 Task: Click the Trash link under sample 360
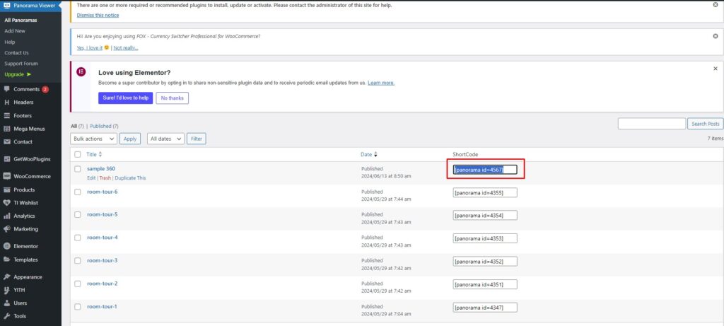[105, 178]
